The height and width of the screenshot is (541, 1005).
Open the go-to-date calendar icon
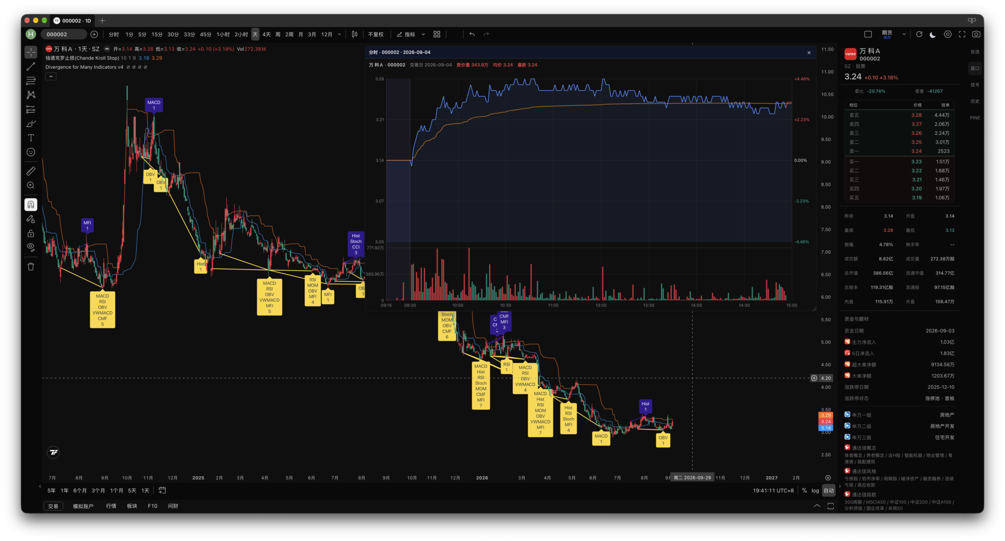pyautogui.click(x=162, y=491)
